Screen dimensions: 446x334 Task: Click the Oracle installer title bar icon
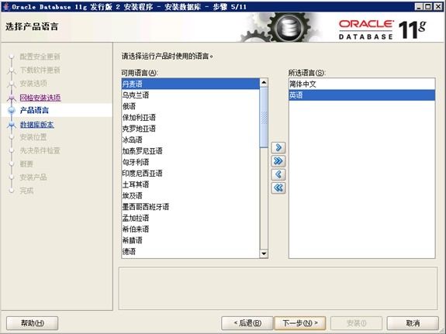[x=6, y=6]
